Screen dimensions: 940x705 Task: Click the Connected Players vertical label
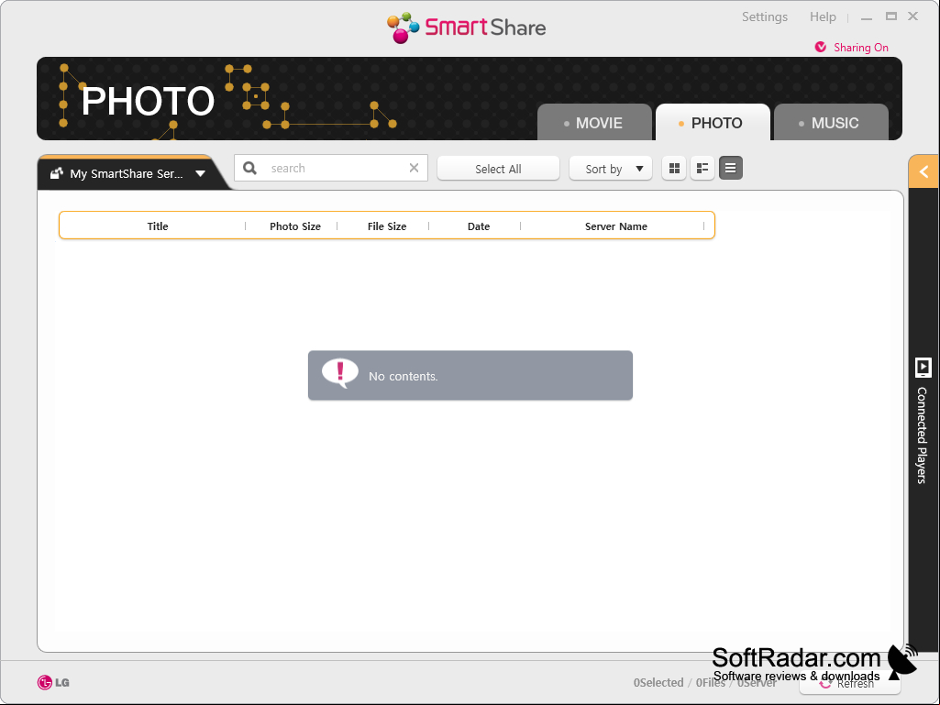pyautogui.click(x=923, y=435)
